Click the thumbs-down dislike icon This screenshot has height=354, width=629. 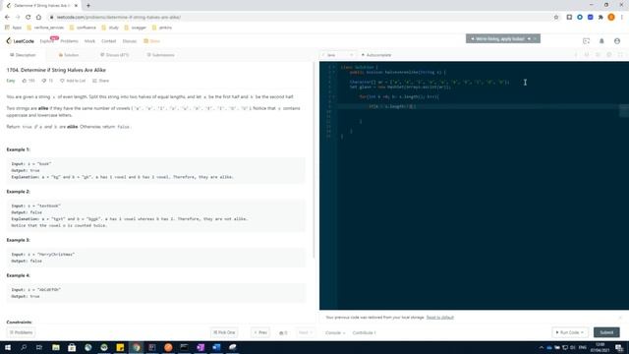44,81
